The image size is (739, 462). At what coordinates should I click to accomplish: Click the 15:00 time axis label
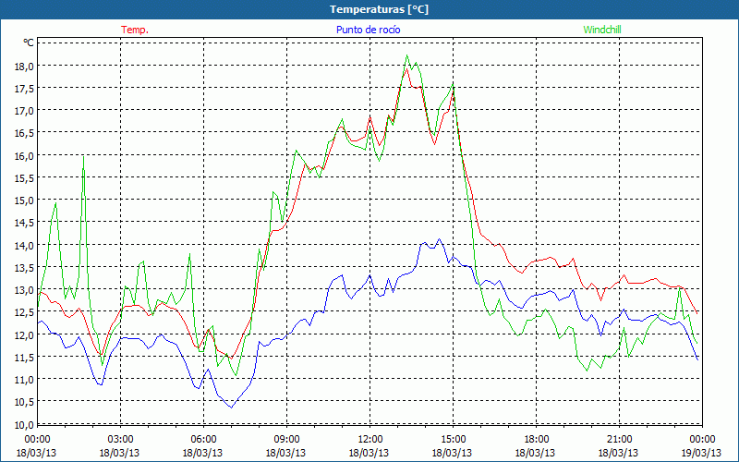pos(453,440)
